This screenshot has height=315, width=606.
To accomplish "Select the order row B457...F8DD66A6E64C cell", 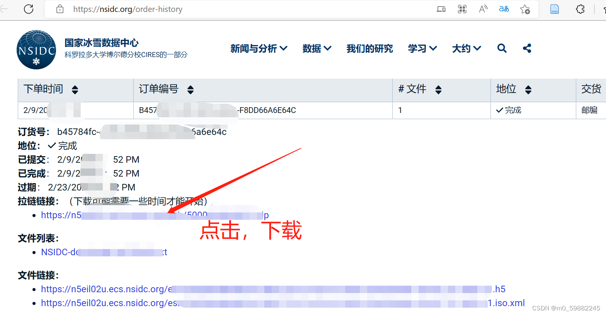I will point(263,110).
